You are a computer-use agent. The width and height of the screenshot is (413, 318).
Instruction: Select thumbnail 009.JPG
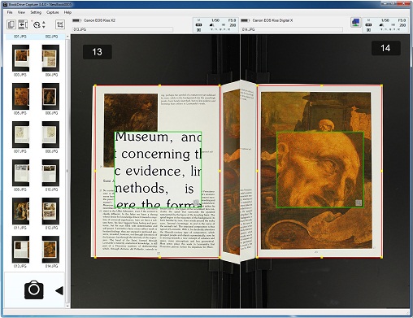pyautogui.click(x=20, y=172)
